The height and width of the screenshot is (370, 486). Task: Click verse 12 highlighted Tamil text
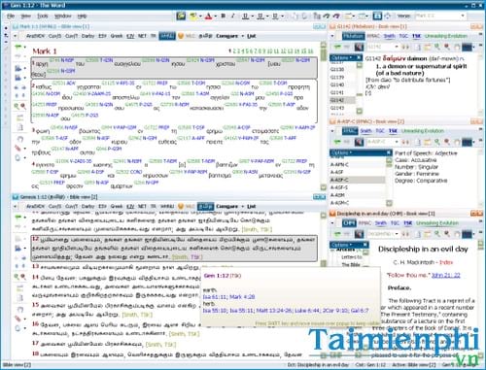[174, 249]
